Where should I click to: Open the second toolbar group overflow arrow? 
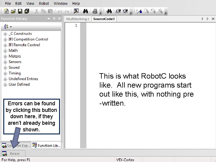[x=131, y=13]
